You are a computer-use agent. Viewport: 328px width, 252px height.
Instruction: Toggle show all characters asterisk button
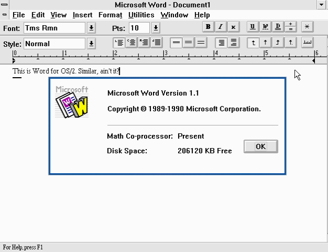tap(307, 27)
